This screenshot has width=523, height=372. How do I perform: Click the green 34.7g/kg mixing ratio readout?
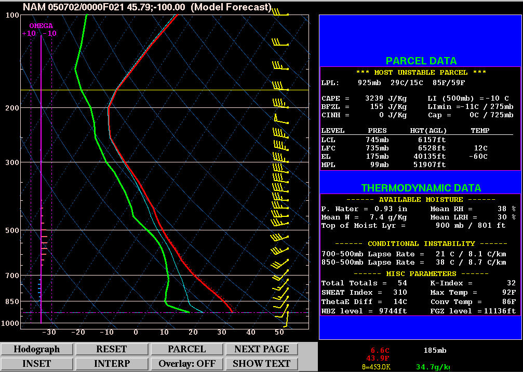pos(433,367)
